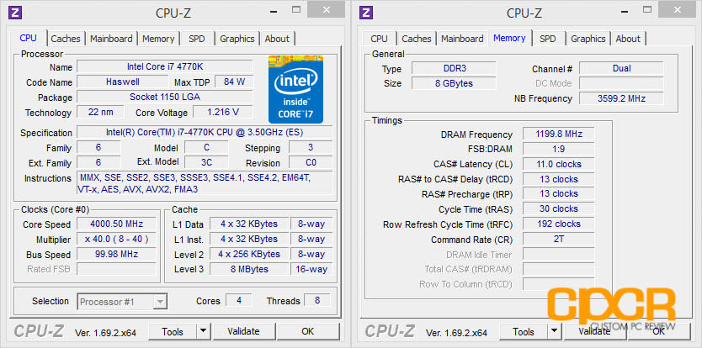Click Multiplier value x 40.0 ( 8 - 40 )
The height and width of the screenshot is (348, 702).
(116, 240)
